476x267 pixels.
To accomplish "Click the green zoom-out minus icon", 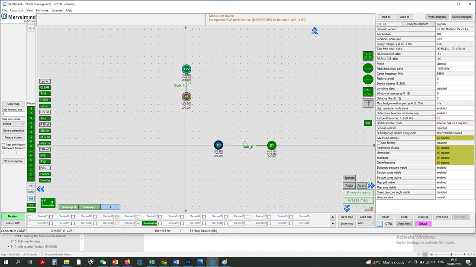I will [x=368, y=79].
